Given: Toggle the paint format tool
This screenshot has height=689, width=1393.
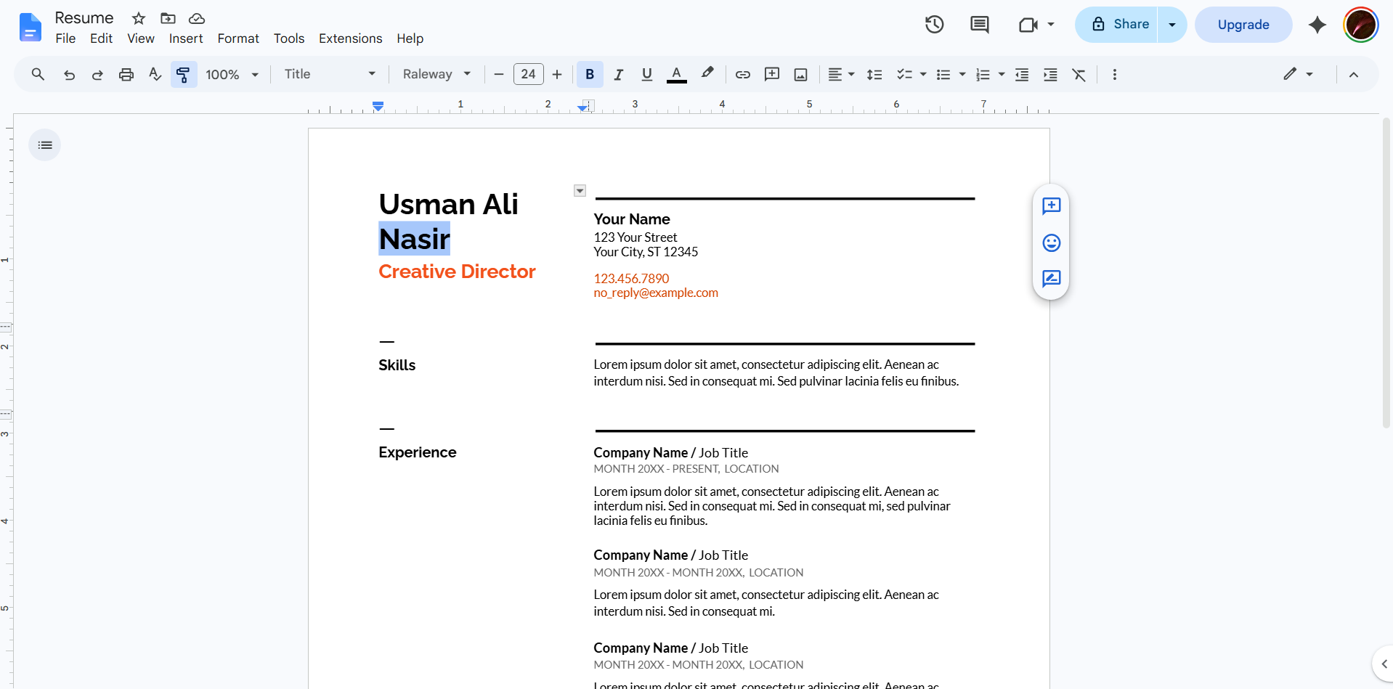Looking at the screenshot, I should [x=184, y=74].
